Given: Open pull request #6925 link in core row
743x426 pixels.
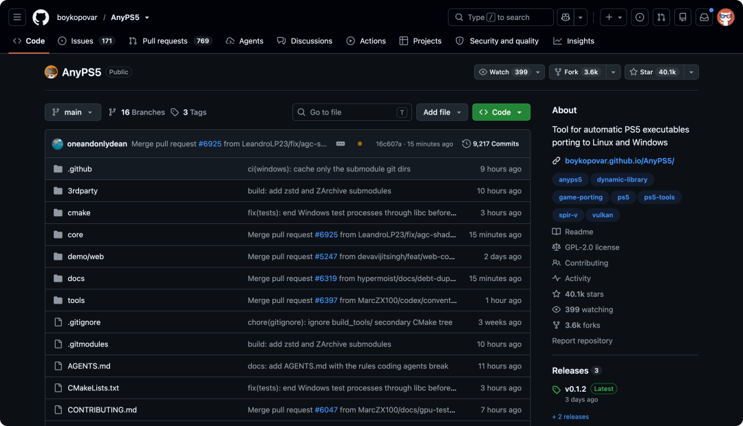Looking at the screenshot, I should [x=326, y=235].
